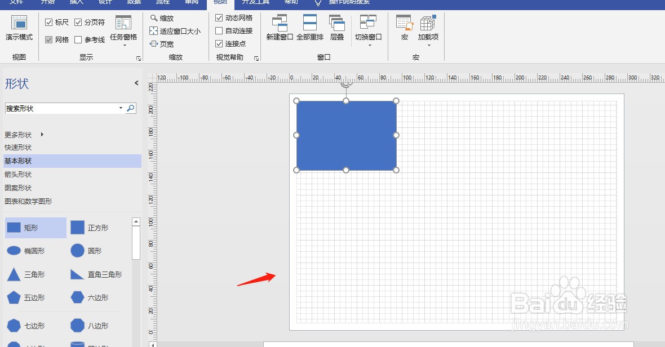Select the 六边形 hexagon shape
The image size is (665, 347).
(90, 297)
